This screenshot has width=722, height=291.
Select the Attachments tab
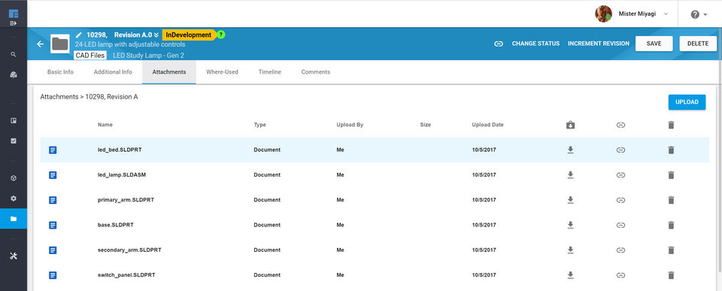point(169,72)
